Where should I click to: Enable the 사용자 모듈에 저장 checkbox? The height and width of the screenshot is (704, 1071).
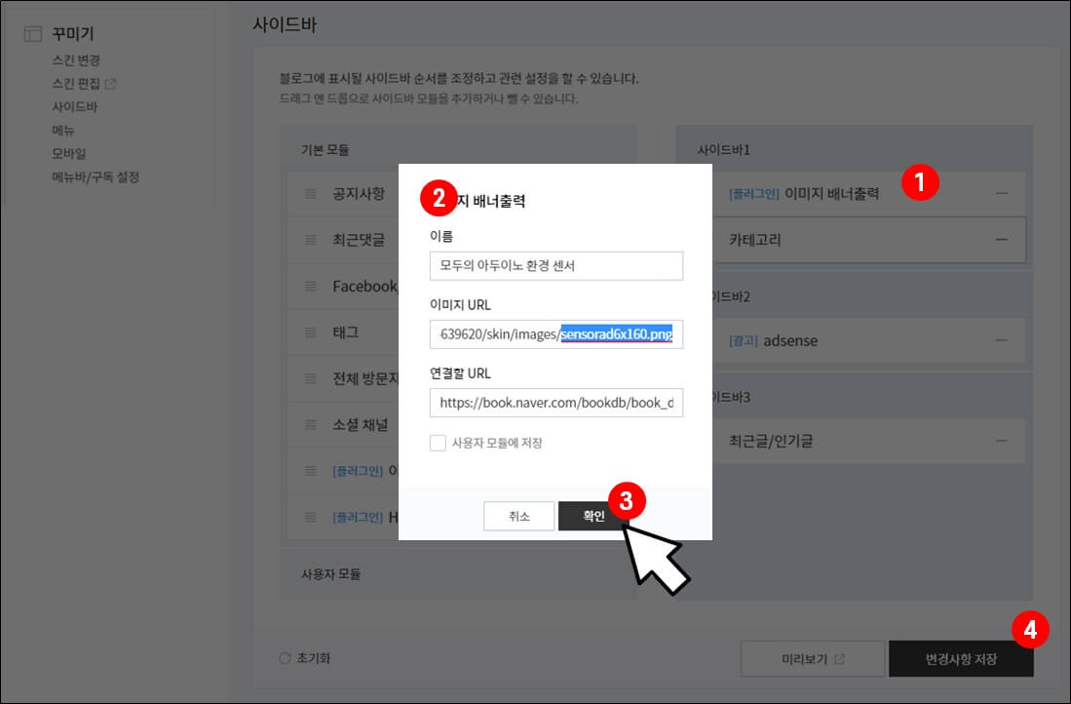click(439, 442)
